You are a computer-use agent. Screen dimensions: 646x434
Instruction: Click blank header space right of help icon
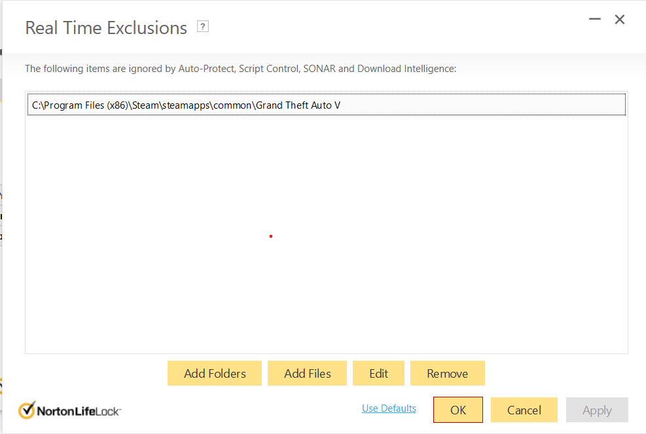(x=393, y=28)
